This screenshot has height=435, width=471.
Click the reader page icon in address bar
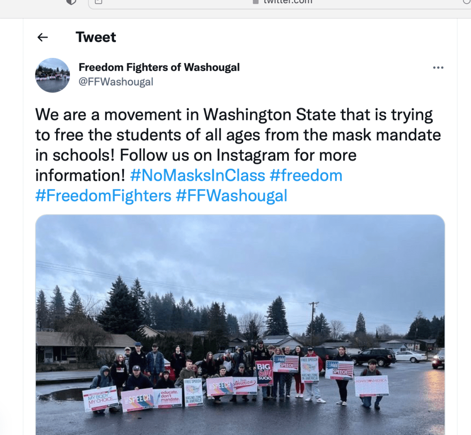(99, 2)
